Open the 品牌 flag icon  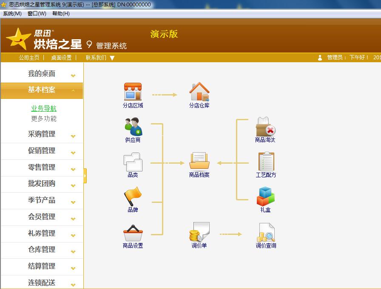(x=133, y=196)
